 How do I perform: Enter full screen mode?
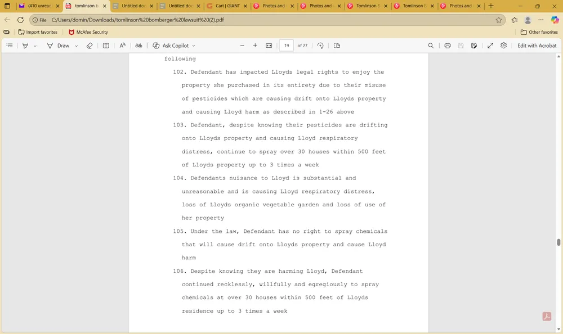[490, 46]
